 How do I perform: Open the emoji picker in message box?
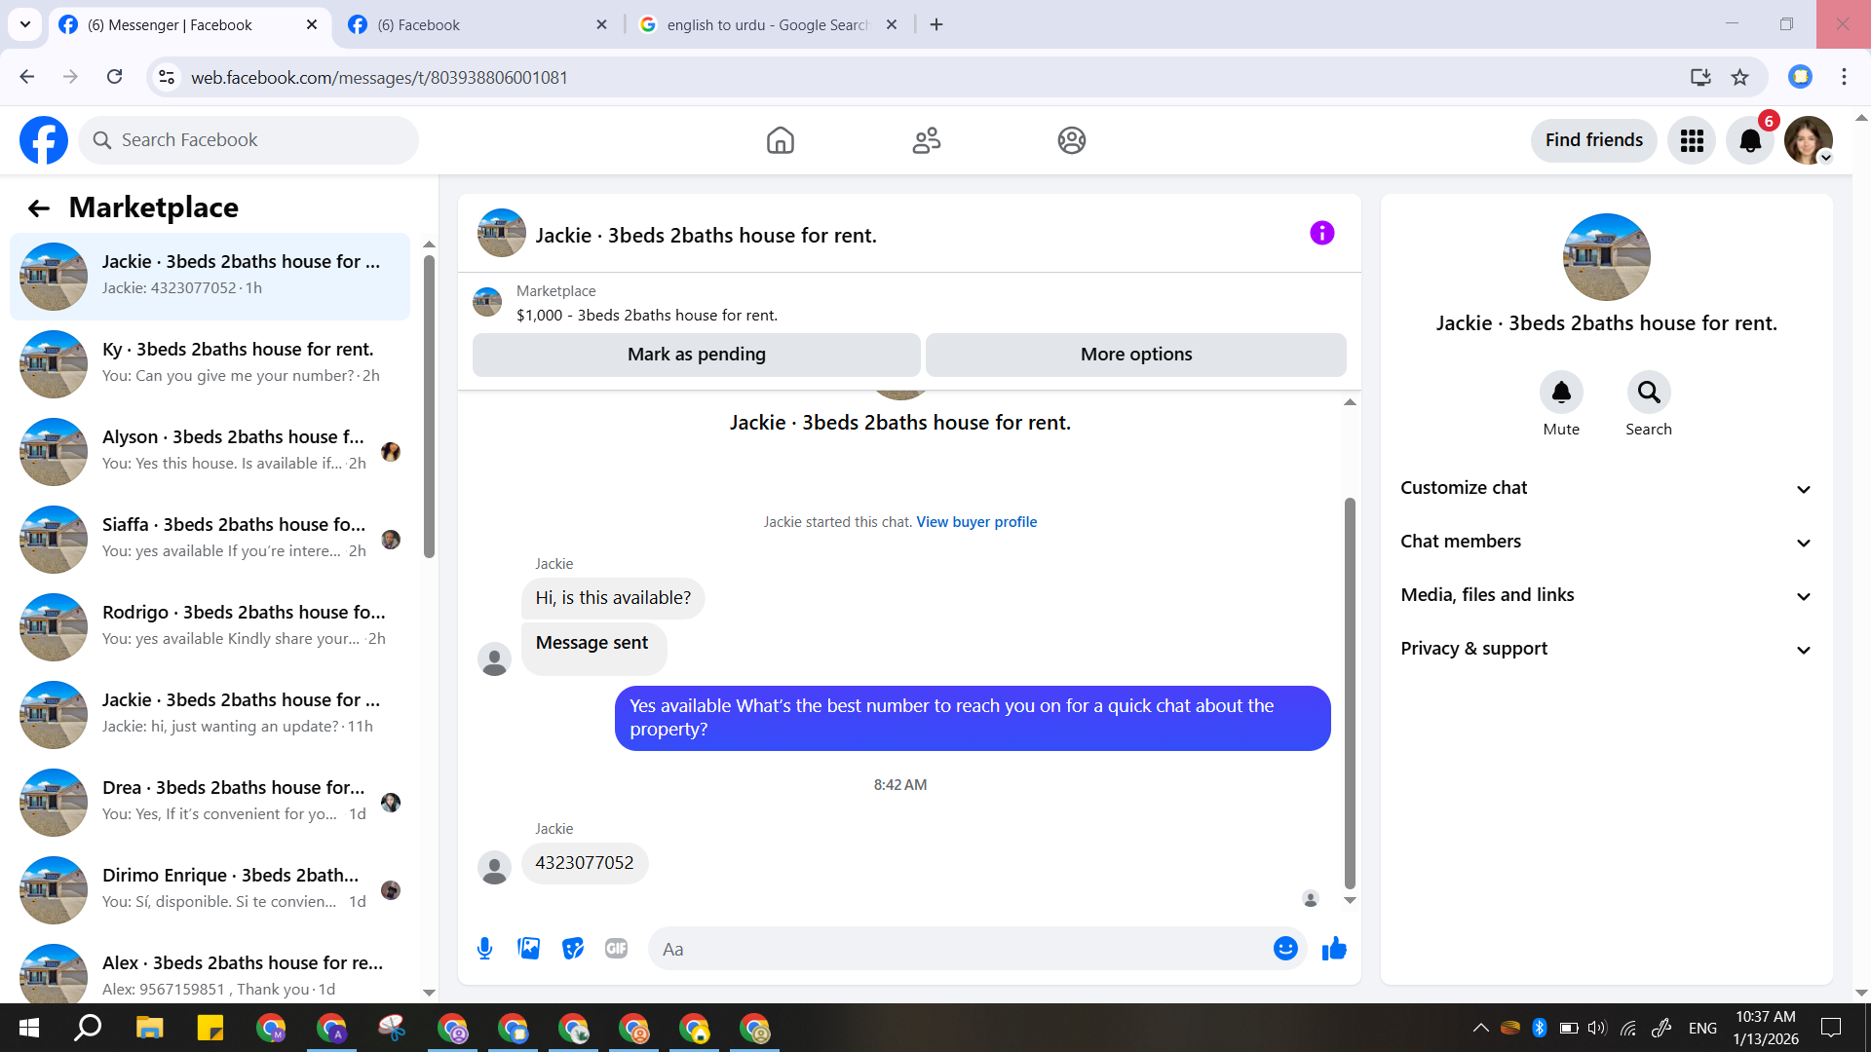1285,948
